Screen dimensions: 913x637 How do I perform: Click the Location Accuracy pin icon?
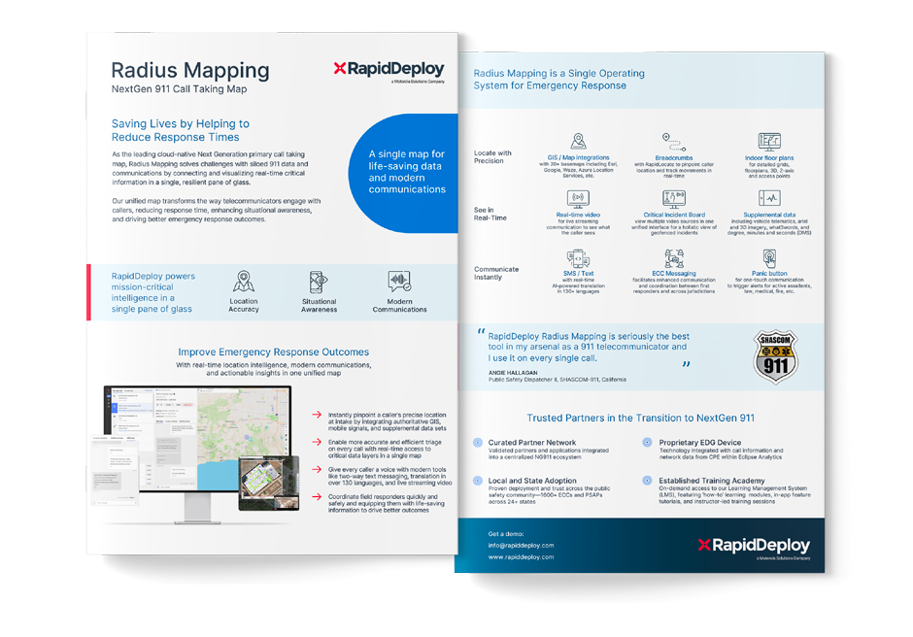click(x=244, y=282)
